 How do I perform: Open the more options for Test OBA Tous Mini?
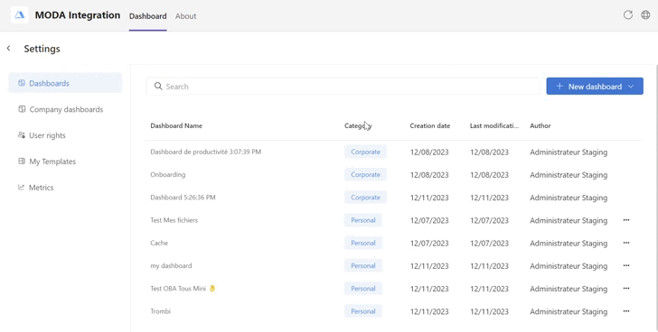point(626,288)
